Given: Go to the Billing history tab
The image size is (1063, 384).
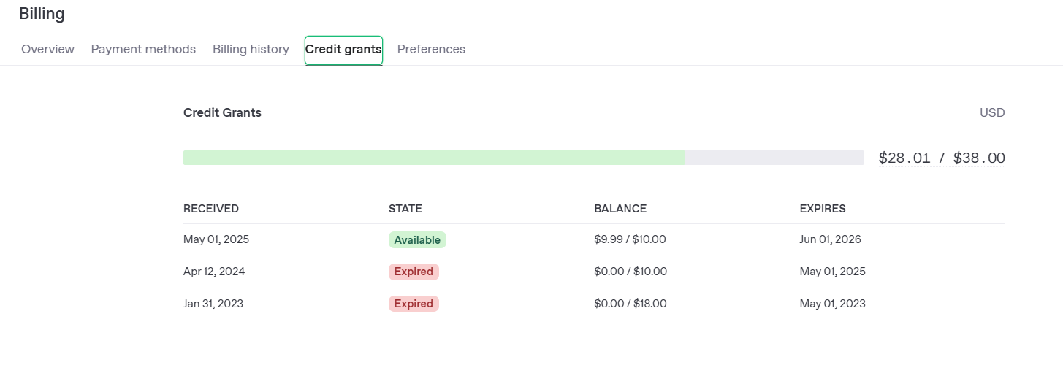Looking at the screenshot, I should [251, 50].
